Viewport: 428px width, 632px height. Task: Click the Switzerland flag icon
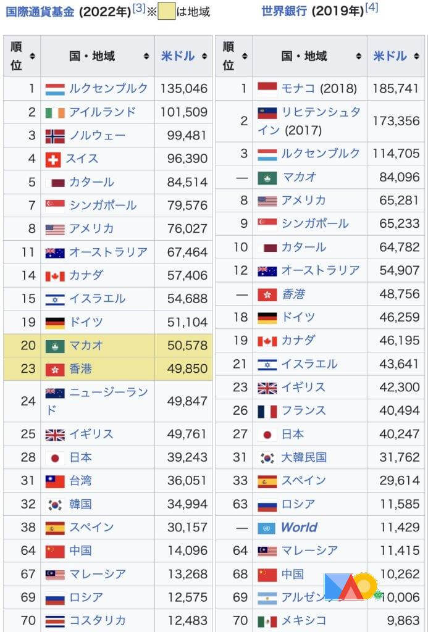click(x=53, y=159)
